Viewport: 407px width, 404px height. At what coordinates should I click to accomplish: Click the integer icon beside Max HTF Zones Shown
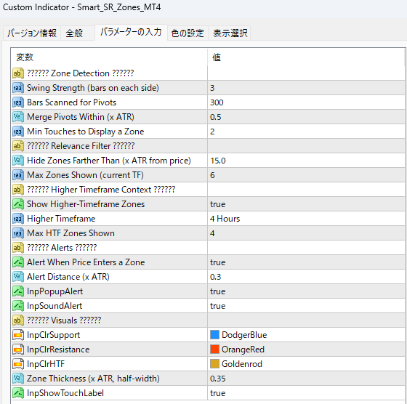(x=18, y=233)
